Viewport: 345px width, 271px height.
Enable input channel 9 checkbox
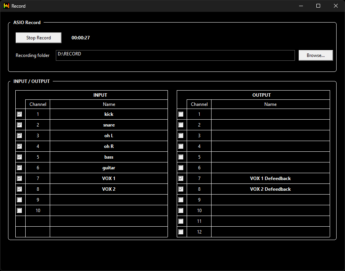20,200
